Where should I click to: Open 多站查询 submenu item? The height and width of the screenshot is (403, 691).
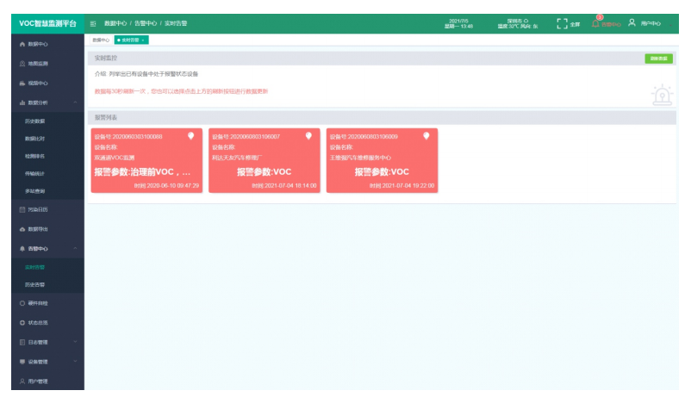[x=47, y=191]
